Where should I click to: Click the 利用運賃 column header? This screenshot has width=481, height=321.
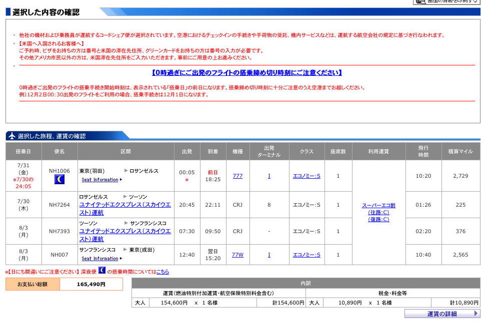378,151
